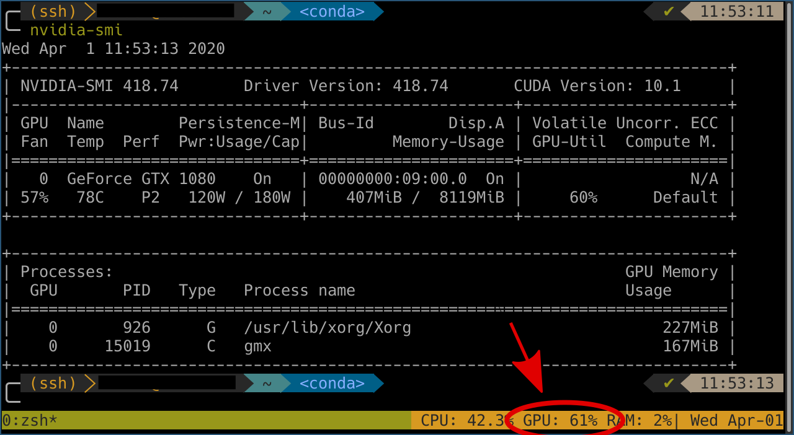Click the bottom (ssh) prompt segment

(x=57, y=384)
